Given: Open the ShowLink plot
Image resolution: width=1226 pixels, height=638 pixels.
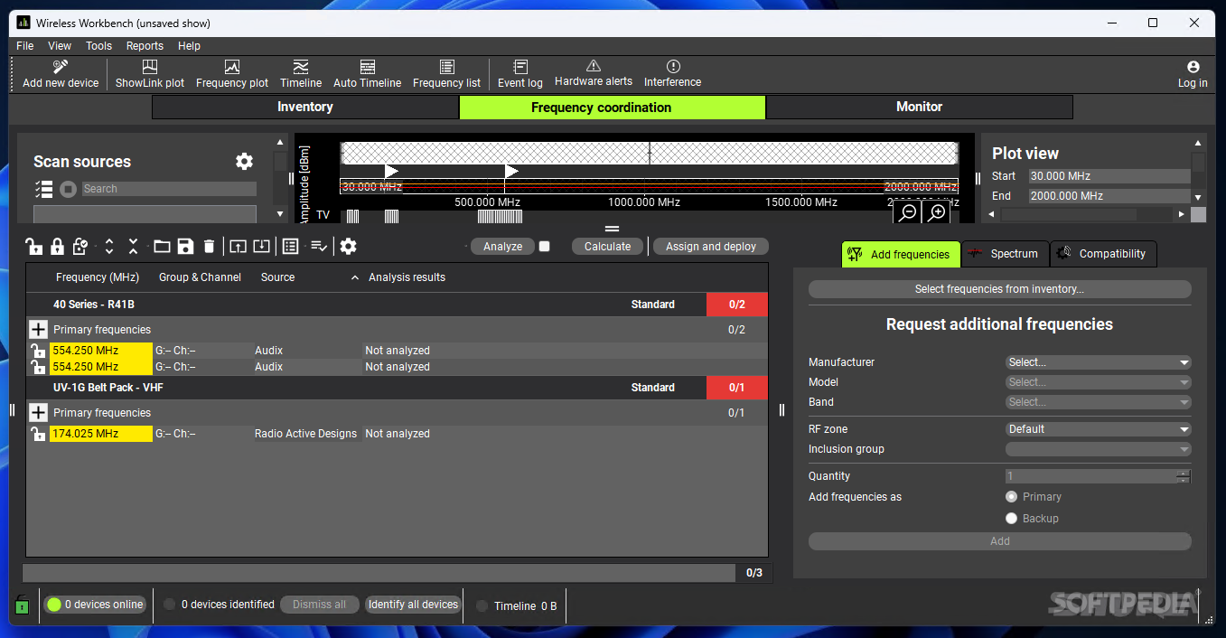Looking at the screenshot, I should coord(150,74).
